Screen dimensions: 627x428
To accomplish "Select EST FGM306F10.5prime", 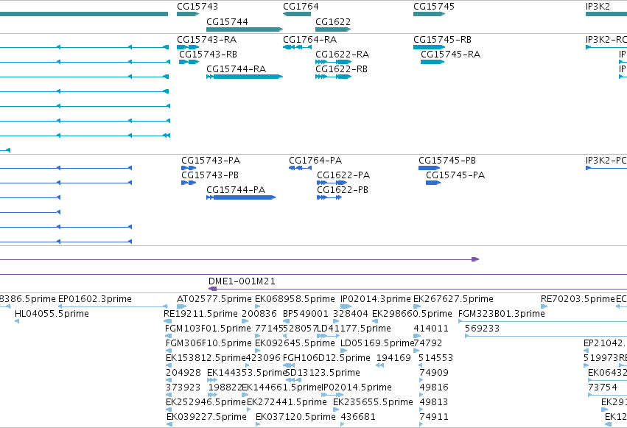I will [x=209, y=343].
